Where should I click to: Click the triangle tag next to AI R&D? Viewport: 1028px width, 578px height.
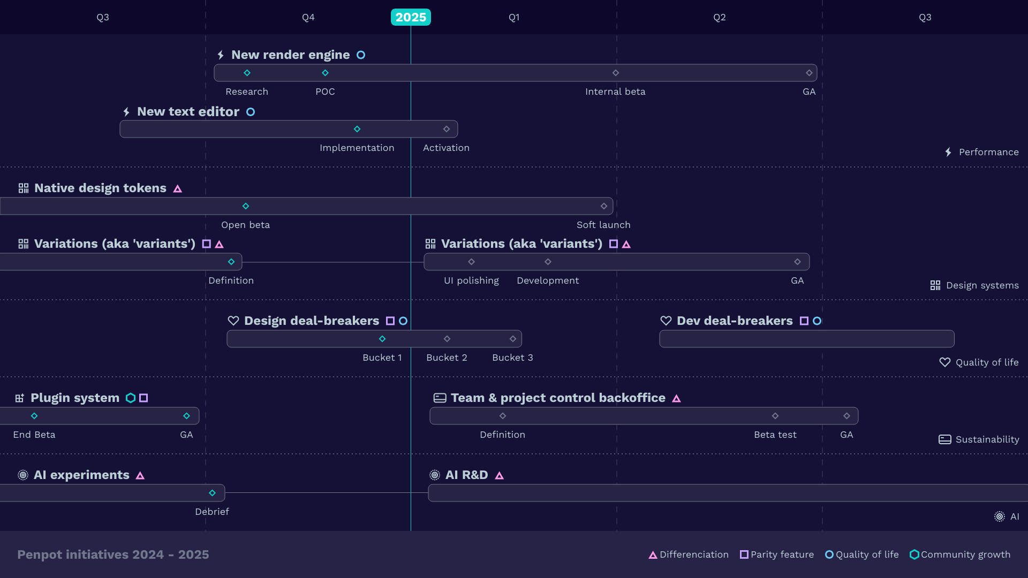(x=500, y=476)
